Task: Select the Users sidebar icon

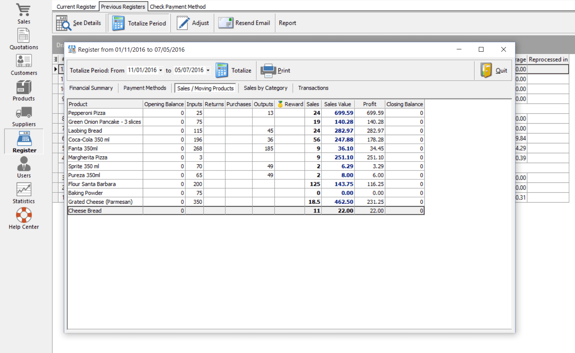Action: point(23,166)
